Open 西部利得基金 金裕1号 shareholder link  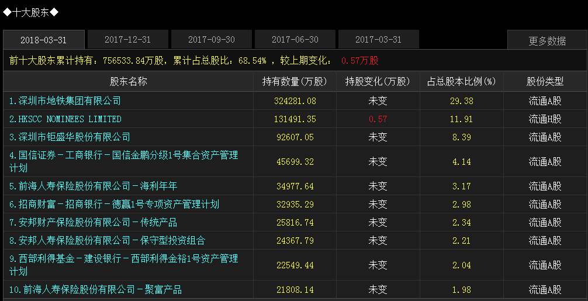123,265
